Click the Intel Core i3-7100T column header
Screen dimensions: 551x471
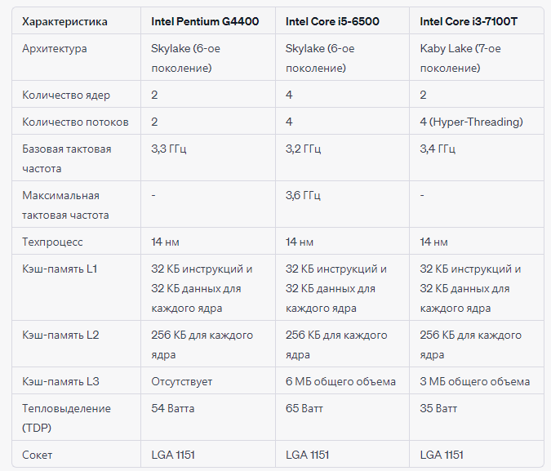[x=469, y=21]
